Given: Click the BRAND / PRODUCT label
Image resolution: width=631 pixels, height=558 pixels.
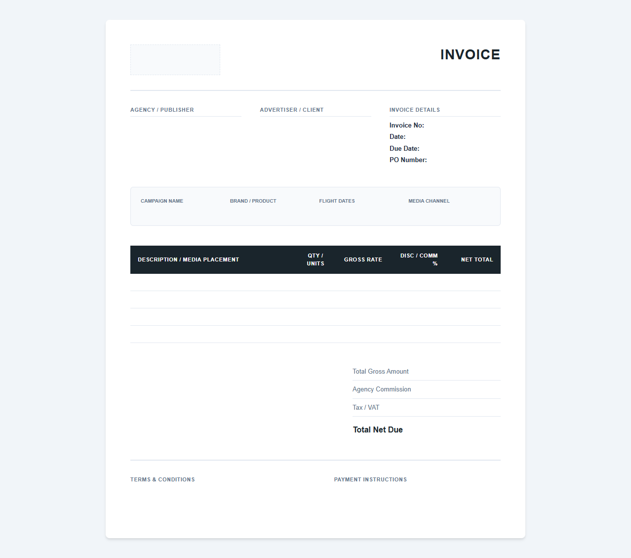Looking at the screenshot, I should 253,201.
